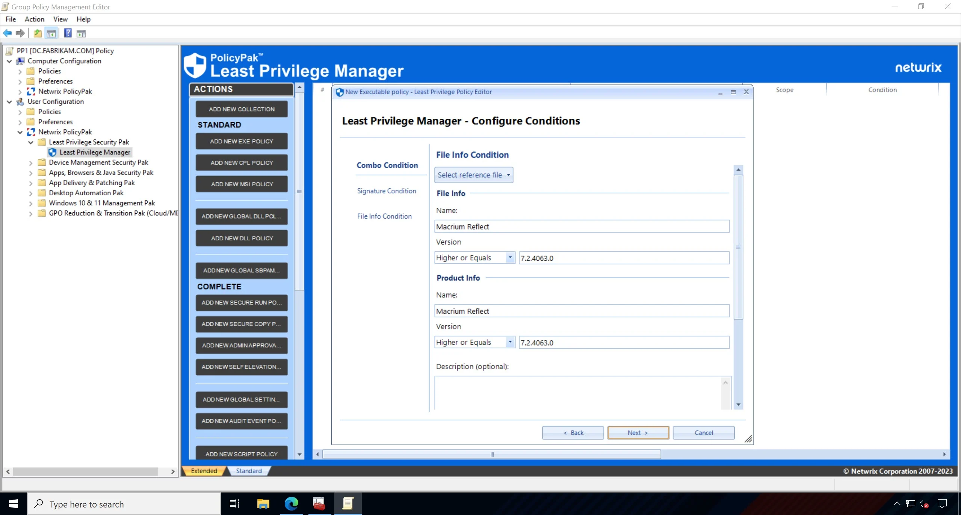Close the Least Privilege Policy Editor dialog
Viewport: 961px width, 515px height.
coord(746,92)
